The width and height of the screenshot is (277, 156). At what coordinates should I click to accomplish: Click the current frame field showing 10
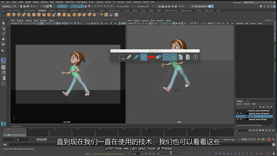pyautogui.click(x=241, y=130)
